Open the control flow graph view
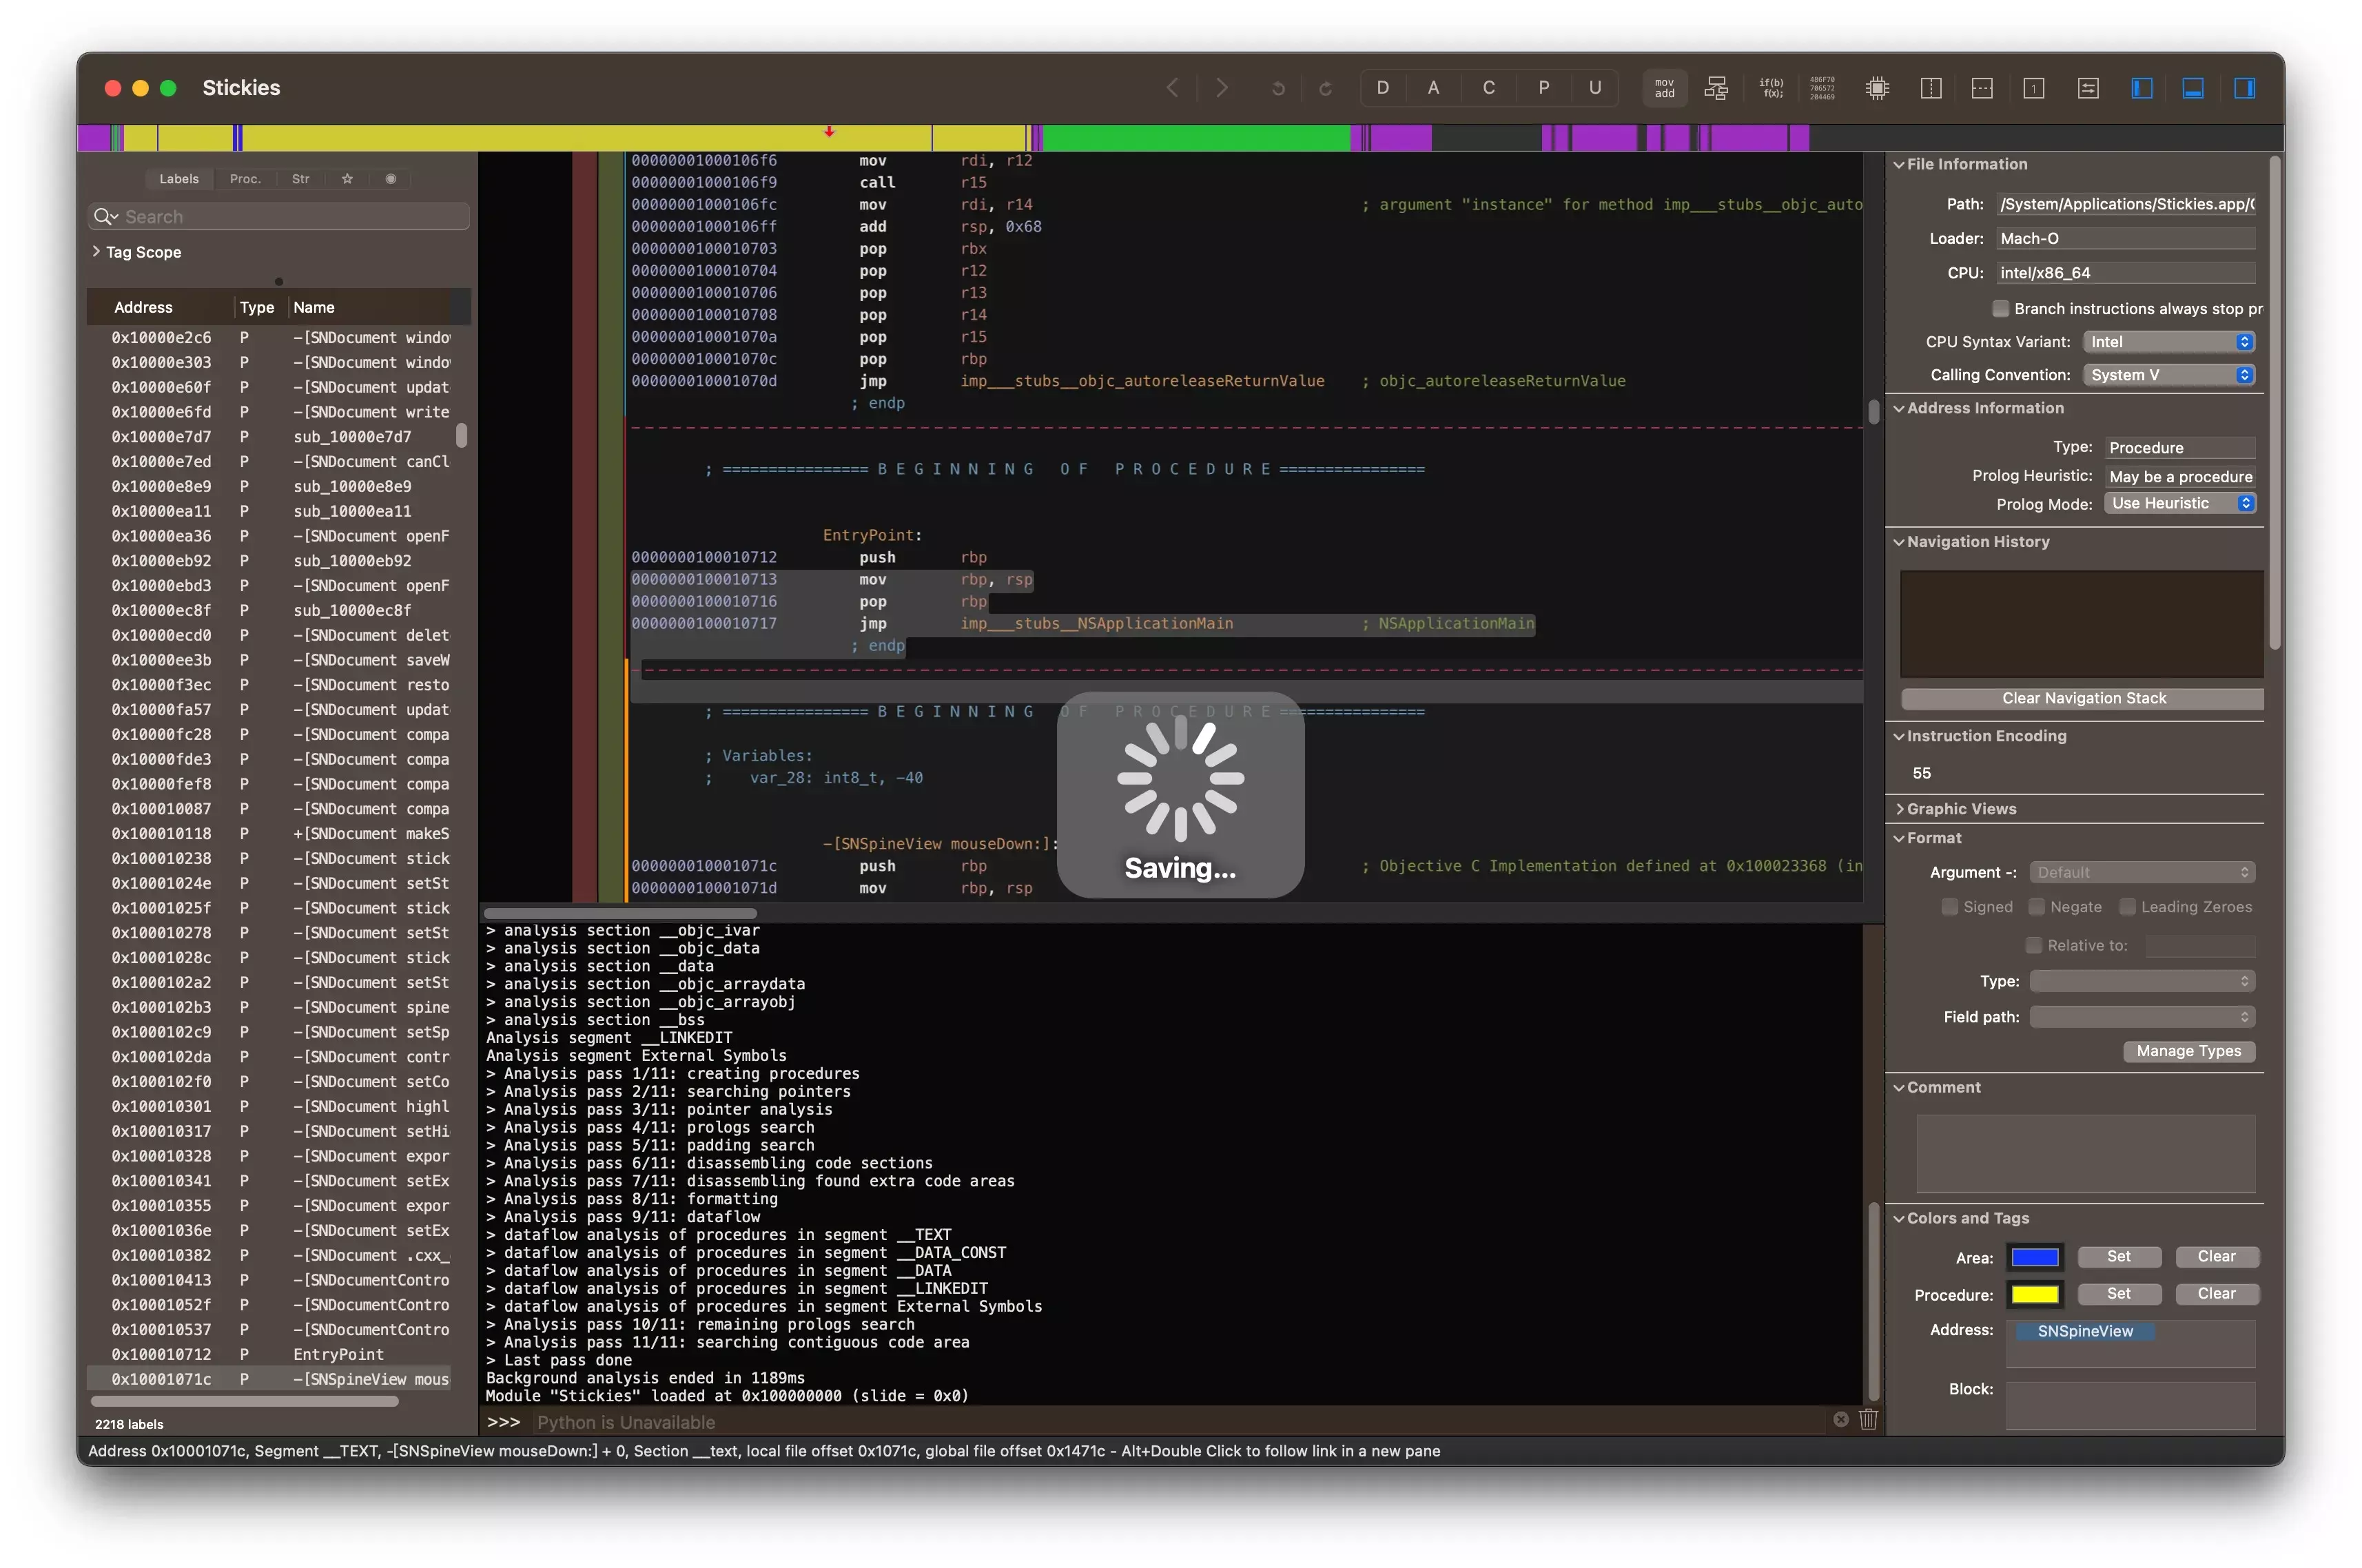This screenshot has width=2362, height=1568. pyautogui.click(x=1716, y=88)
